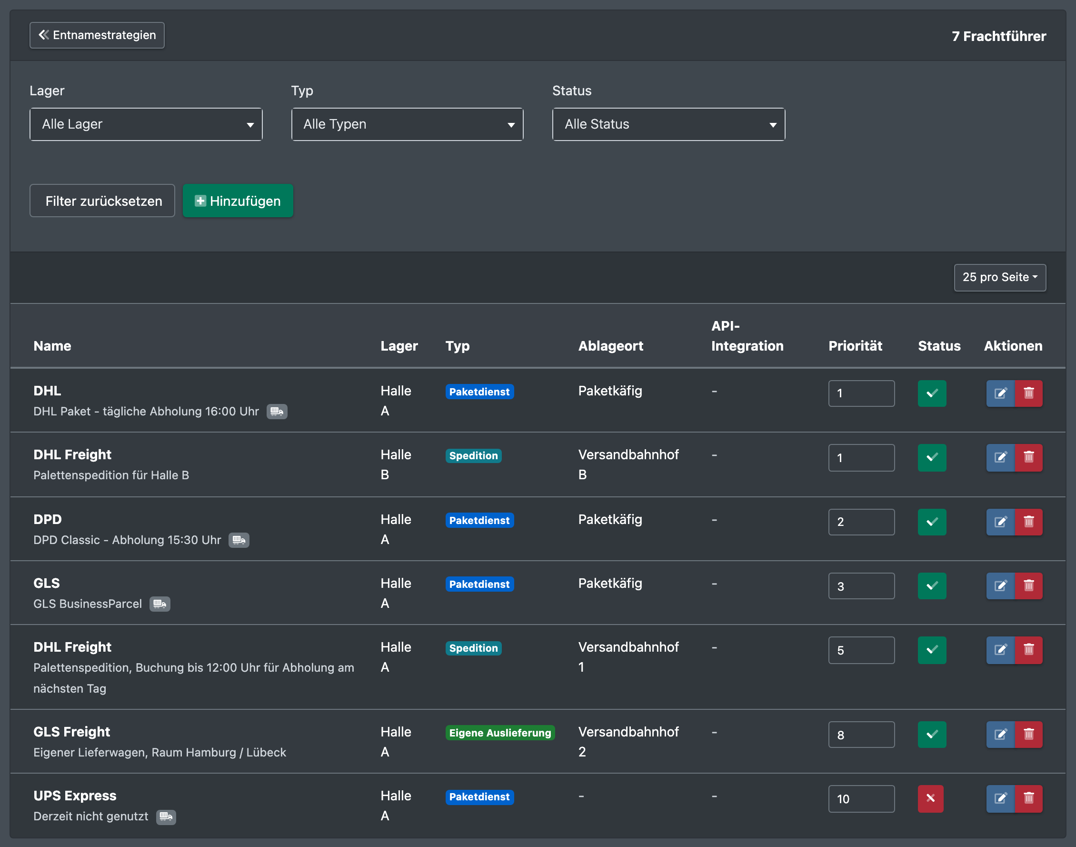
Task: Toggle status for DHL Freight Halle B
Action: pyautogui.click(x=932, y=457)
